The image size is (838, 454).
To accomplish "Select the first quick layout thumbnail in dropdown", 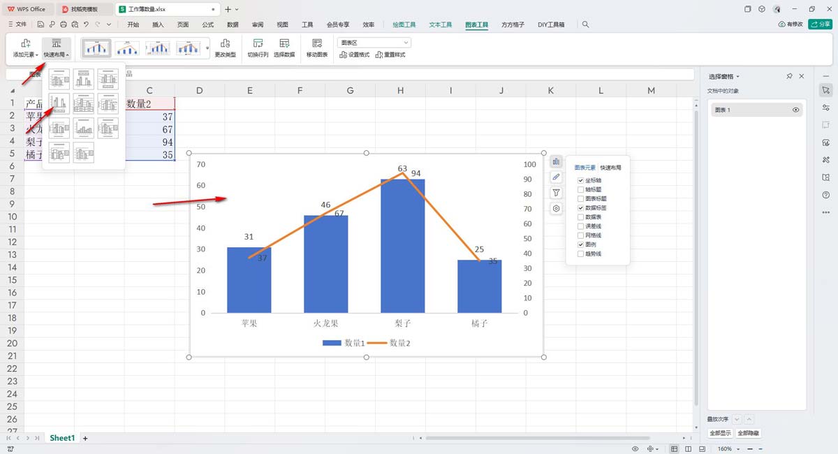I will click(59, 78).
